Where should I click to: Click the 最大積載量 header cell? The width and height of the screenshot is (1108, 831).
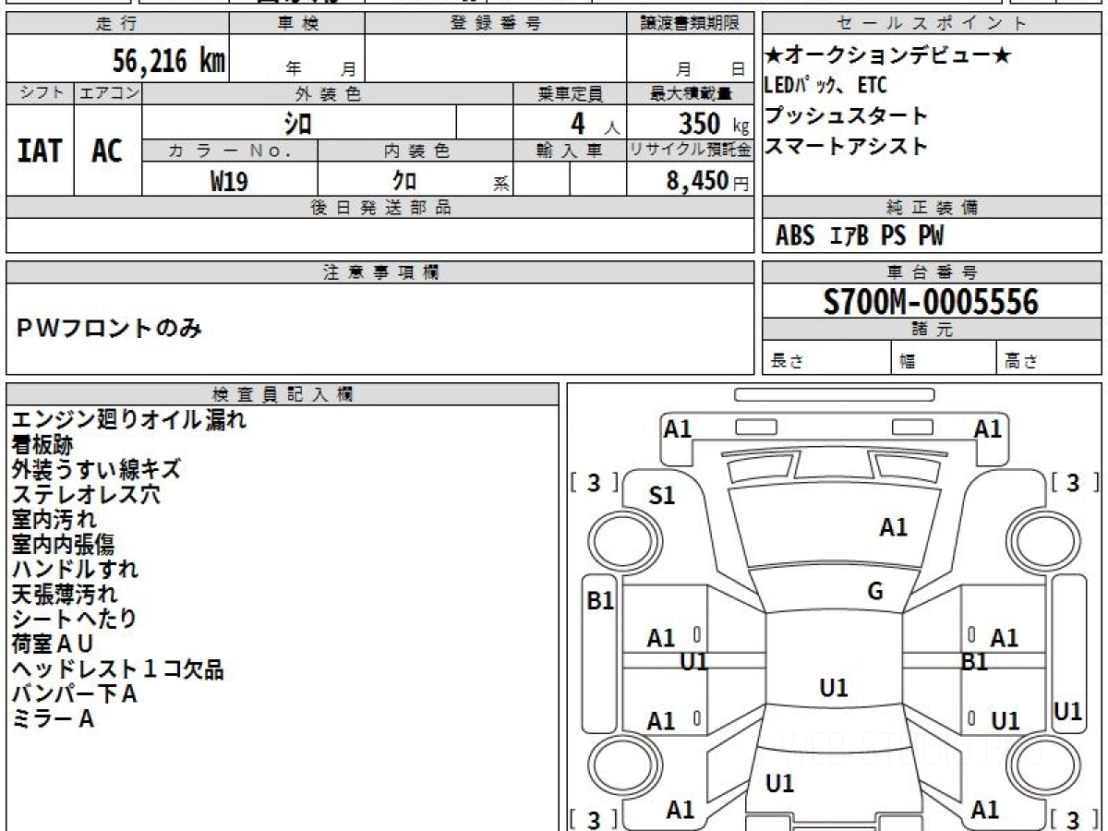(x=691, y=93)
